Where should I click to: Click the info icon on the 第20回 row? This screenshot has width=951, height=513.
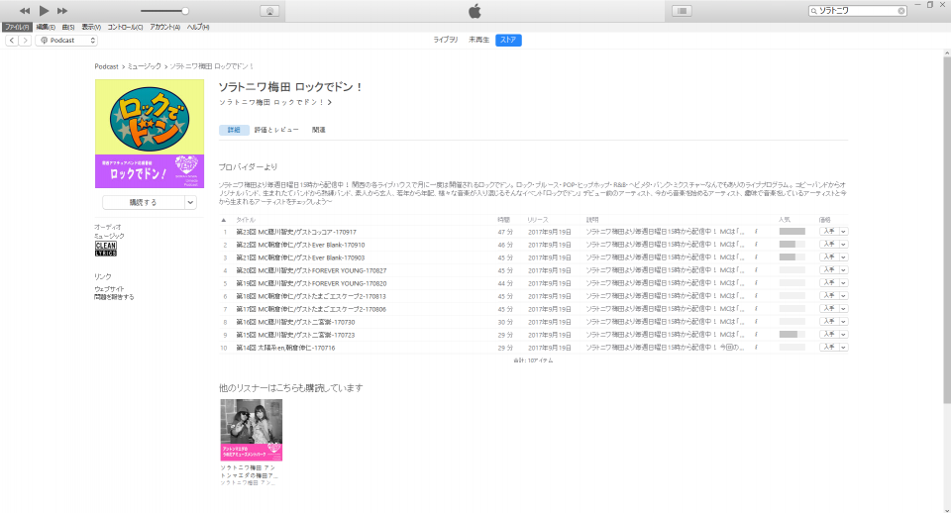(x=756, y=270)
